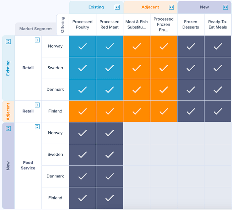Click the Market Segment header label
The height and width of the screenshot is (210, 232).
(35, 29)
